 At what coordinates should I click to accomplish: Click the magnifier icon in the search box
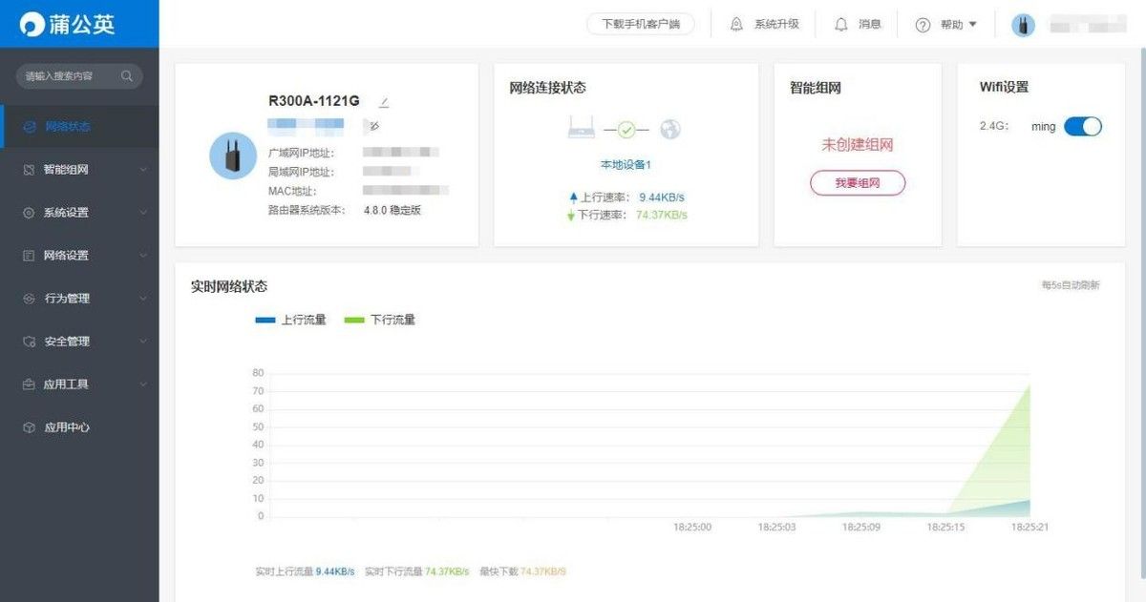[x=127, y=76]
